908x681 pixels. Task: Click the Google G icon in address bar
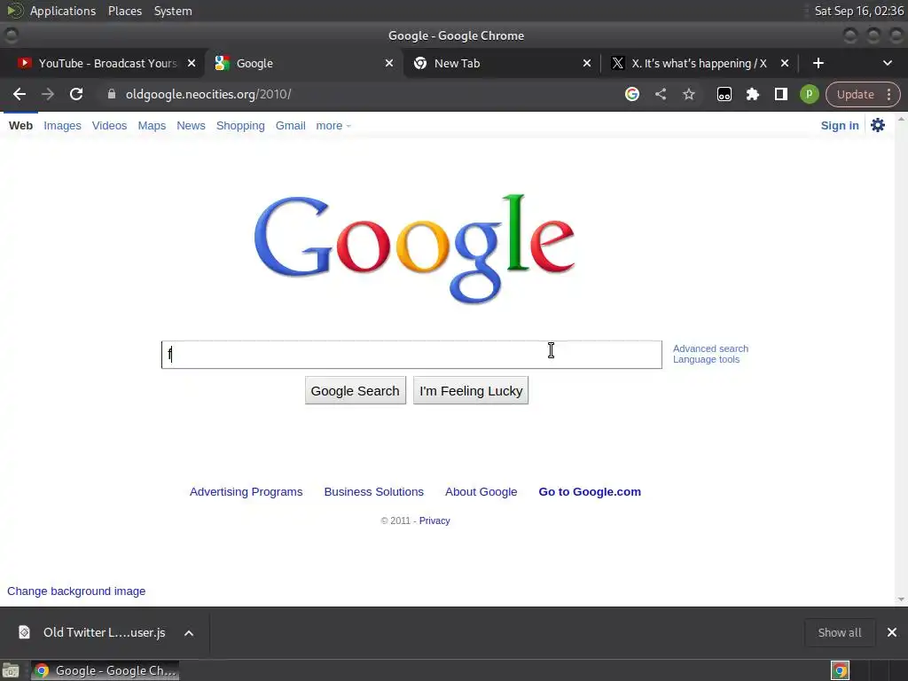tap(631, 94)
